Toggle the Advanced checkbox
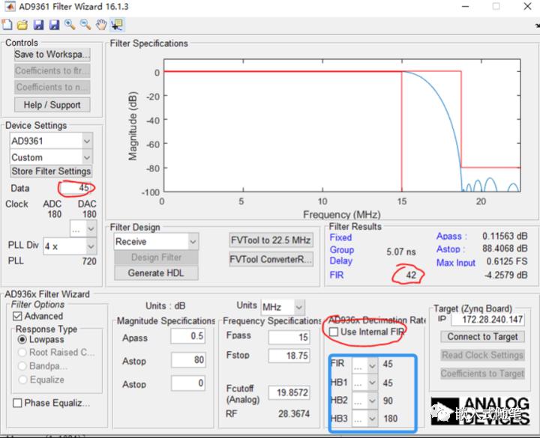 point(17,316)
